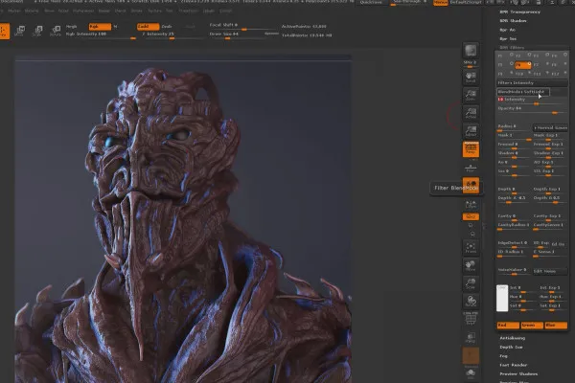Screen dimensions: 575x383
Task: Click the white filter color swatch
Action: point(502,298)
